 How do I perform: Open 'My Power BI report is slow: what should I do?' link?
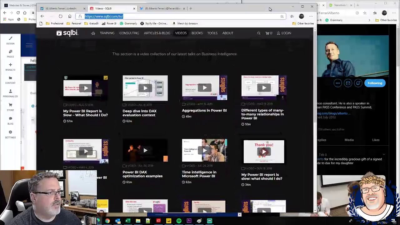tap(262, 177)
